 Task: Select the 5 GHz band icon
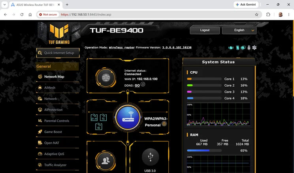tap(103, 118)
